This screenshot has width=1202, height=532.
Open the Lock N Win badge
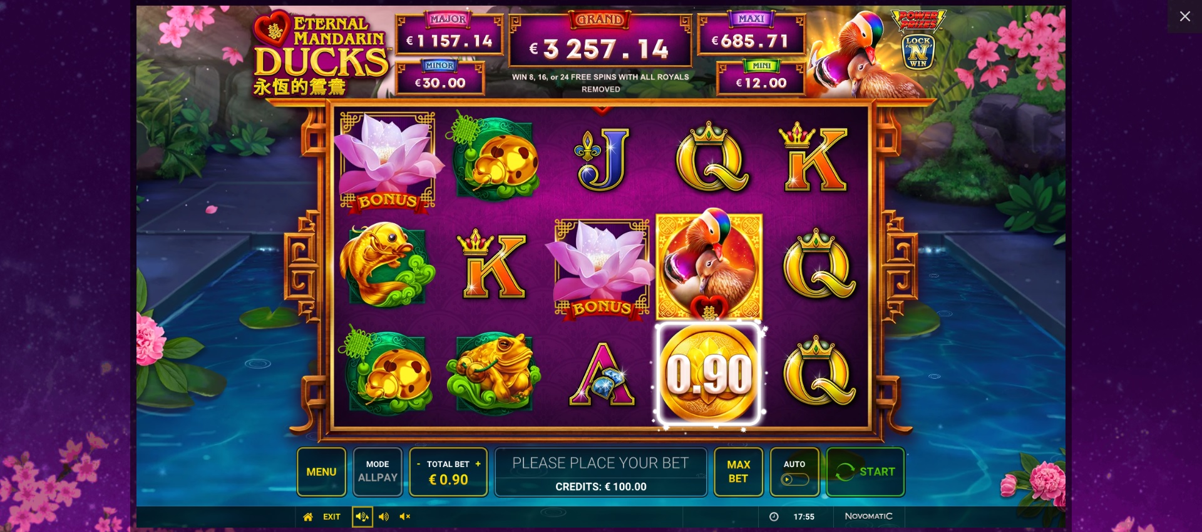click(x=918, y=51)
